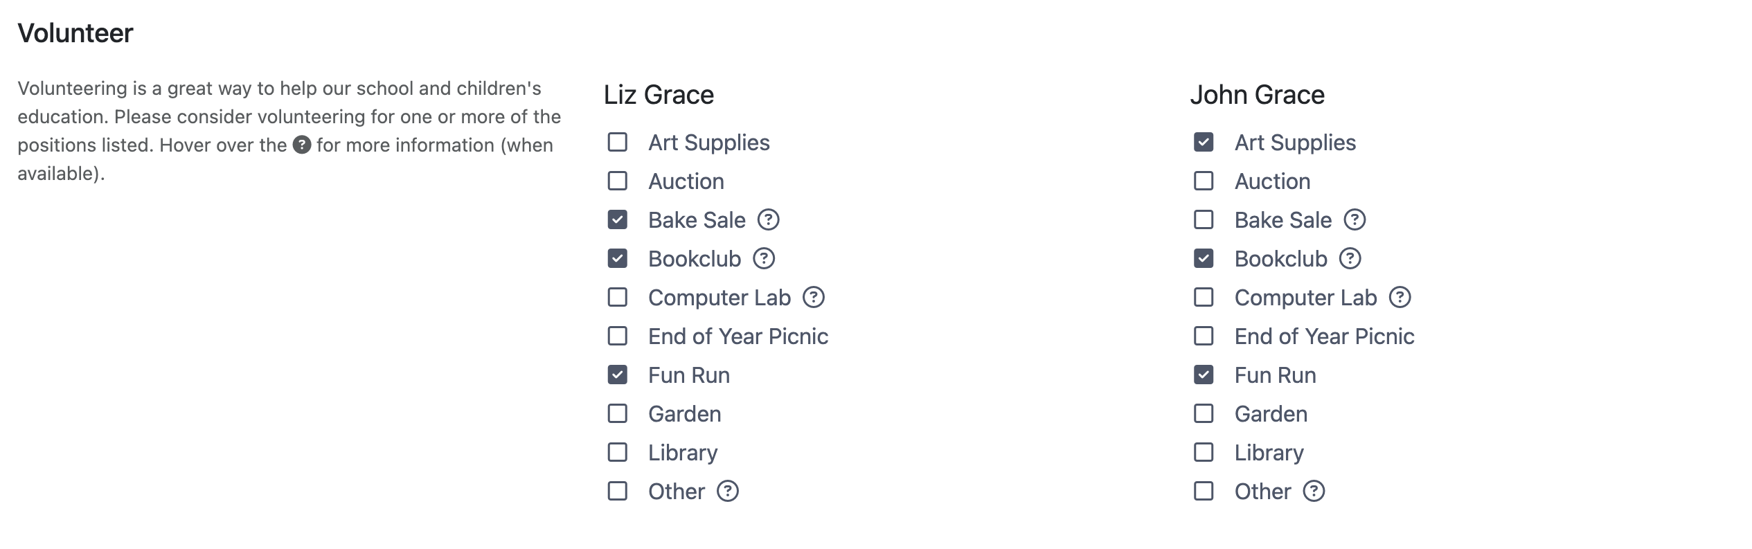Viewport: 1752px width, 549px height.
Task: Uncheck Fun Run for Liz Grace
Action: coord(618,375)
